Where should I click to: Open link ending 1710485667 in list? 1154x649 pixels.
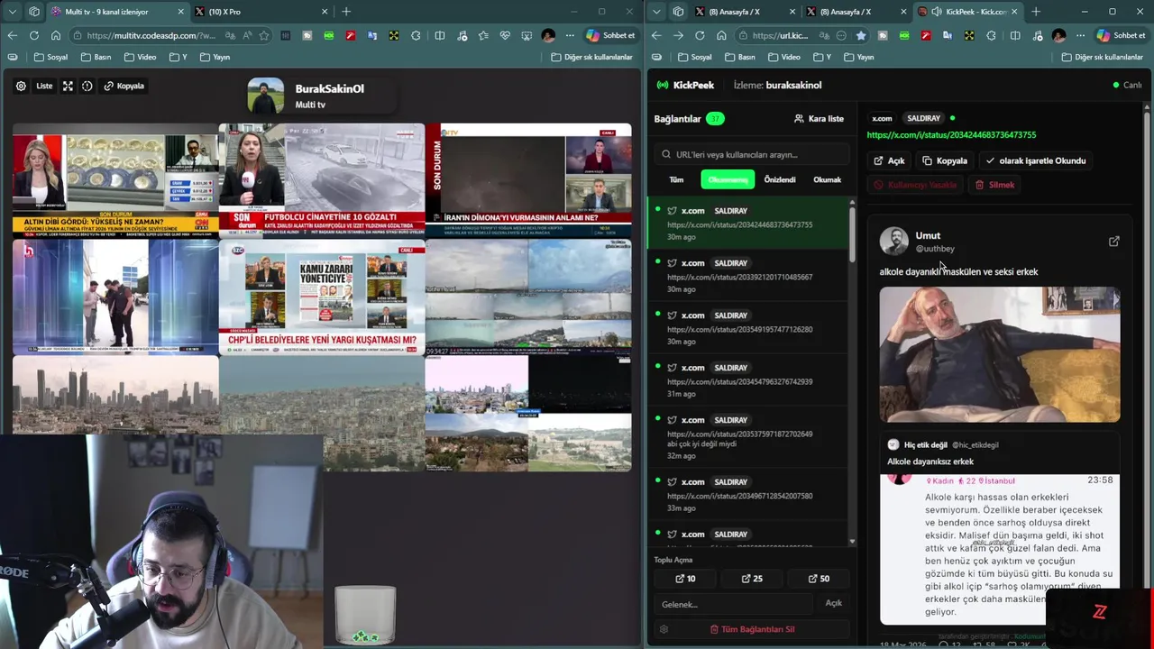(x=748, y=275)
